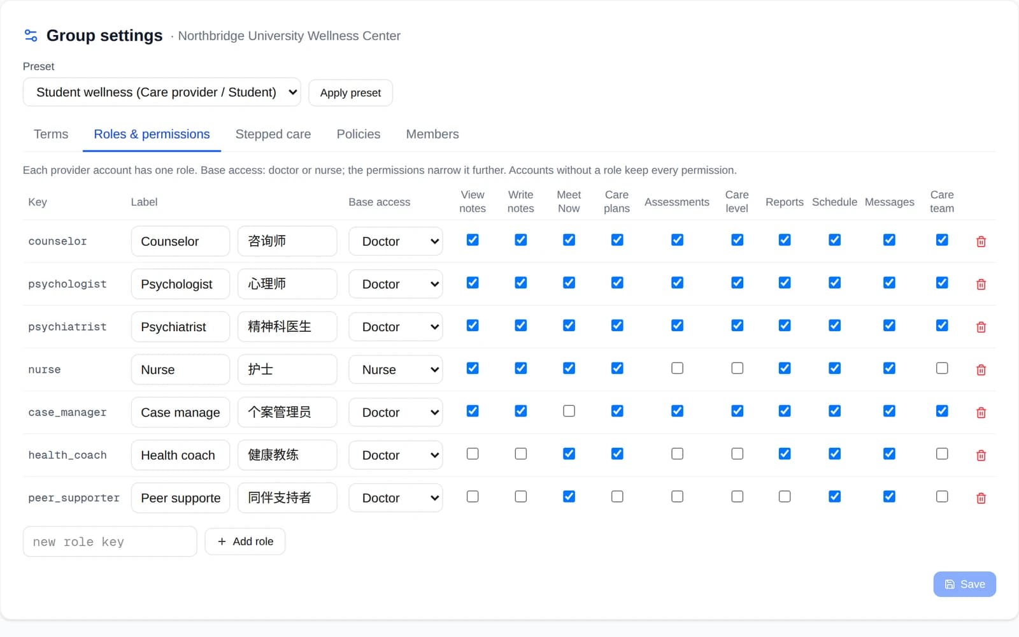Click the Apply preset button
This screenshot has height=637, width=1019.
point(350,93)
